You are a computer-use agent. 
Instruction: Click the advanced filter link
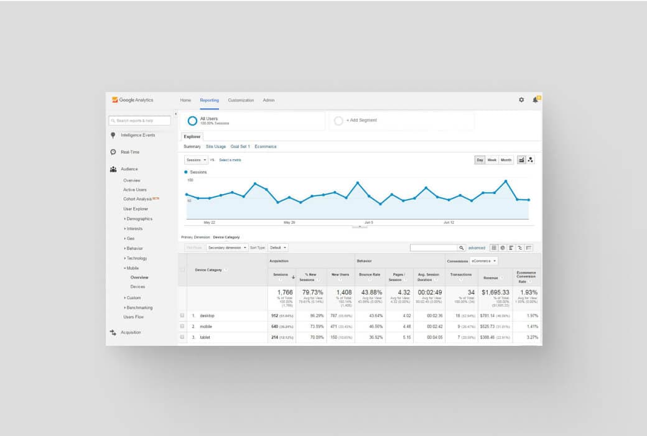point(477,248)
